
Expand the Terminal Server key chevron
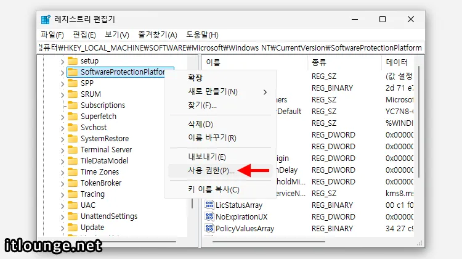(x=62, y=150)
